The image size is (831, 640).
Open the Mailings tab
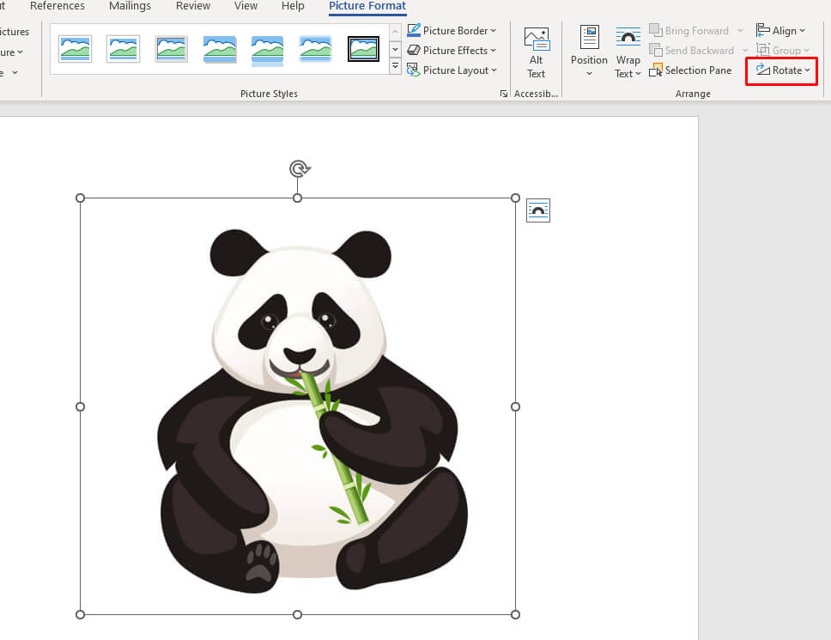[130, 6]
